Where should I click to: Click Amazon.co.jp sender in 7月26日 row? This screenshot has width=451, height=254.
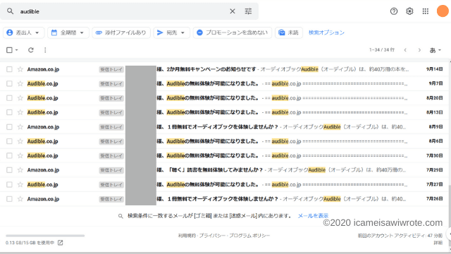tap(43, 199)
